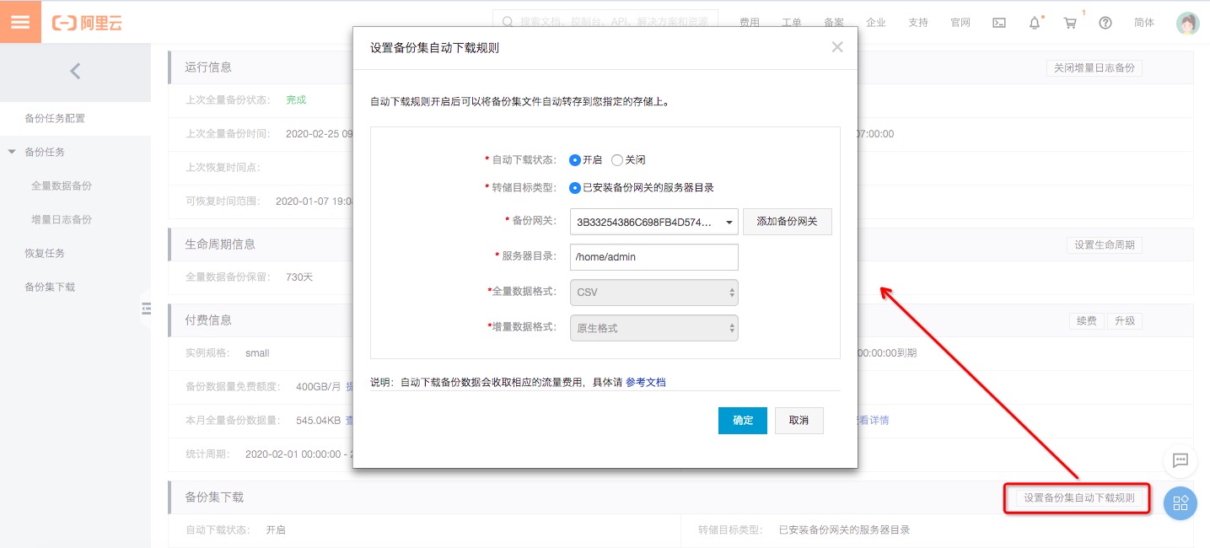Open the 增量数据格式 dropdown
Image resolution: width=1210 pixels, height=548 pixels.
click(654, 328)
